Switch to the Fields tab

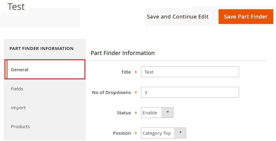pyautogui.click(x=17, y=89)
